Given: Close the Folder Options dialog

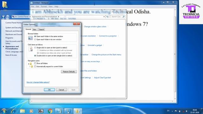Looking at the screenshot, I should coord(76,24).
